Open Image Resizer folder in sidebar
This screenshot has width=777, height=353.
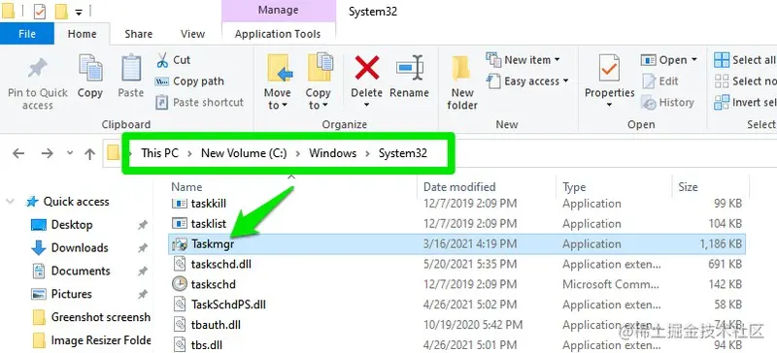click(x=92, y=340)
